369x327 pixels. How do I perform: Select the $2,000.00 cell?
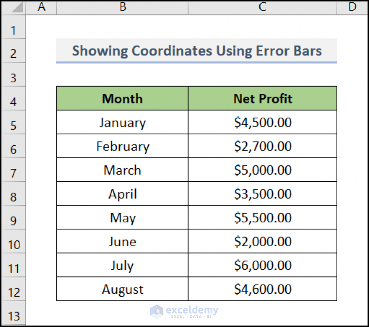point(262,241)
